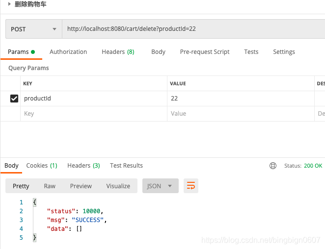
Task: Expand the 删除购物车 request section
Action: click(9, 4)
